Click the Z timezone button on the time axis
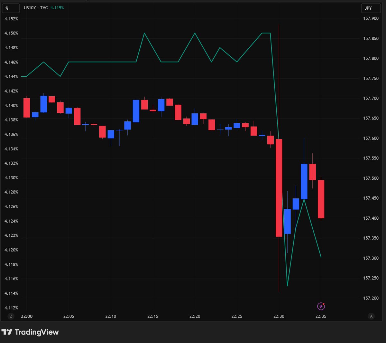The image size is (386, 343). tap(11, 316)
